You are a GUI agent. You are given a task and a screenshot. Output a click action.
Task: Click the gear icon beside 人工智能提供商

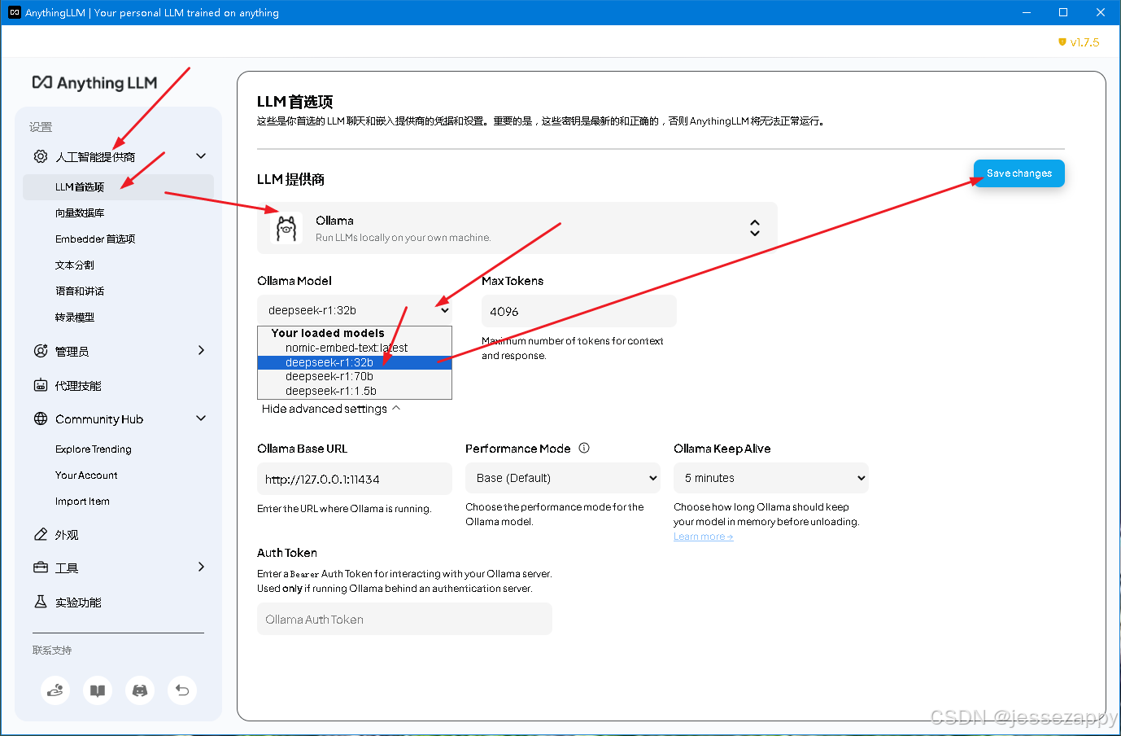pyautogui.click(x=41, y=156)
